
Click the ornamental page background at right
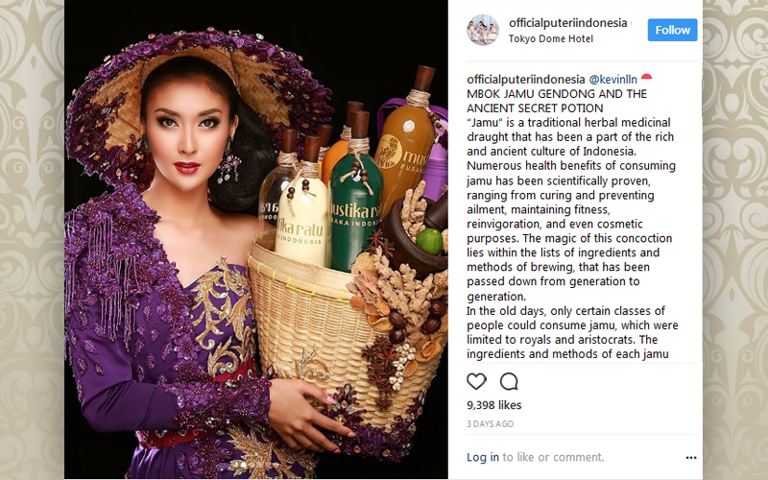click(x=734, y=240)
